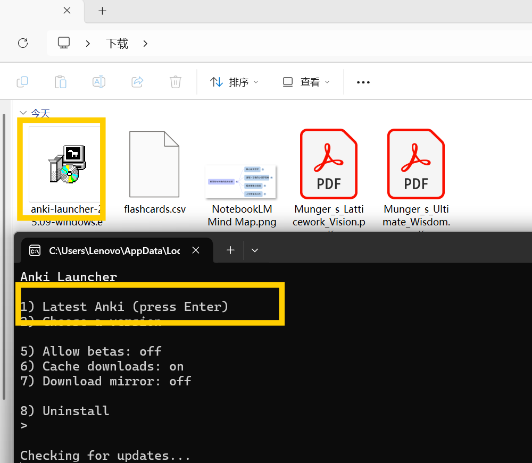Click the terminal prompt line
This screenshot has width=532, height=463.
[24, 426]
